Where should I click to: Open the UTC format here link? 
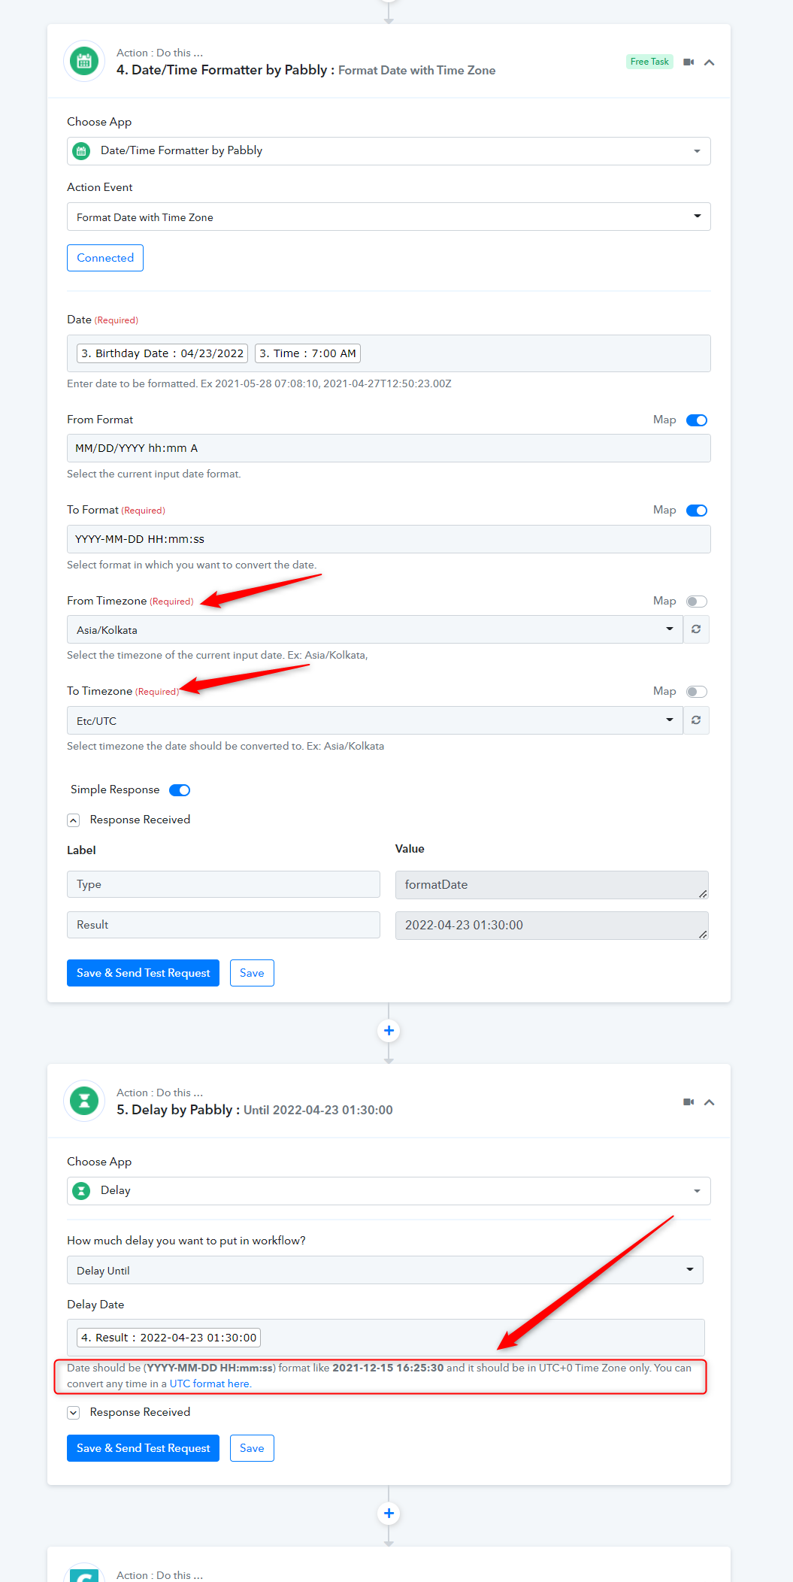pos(210,1384)
